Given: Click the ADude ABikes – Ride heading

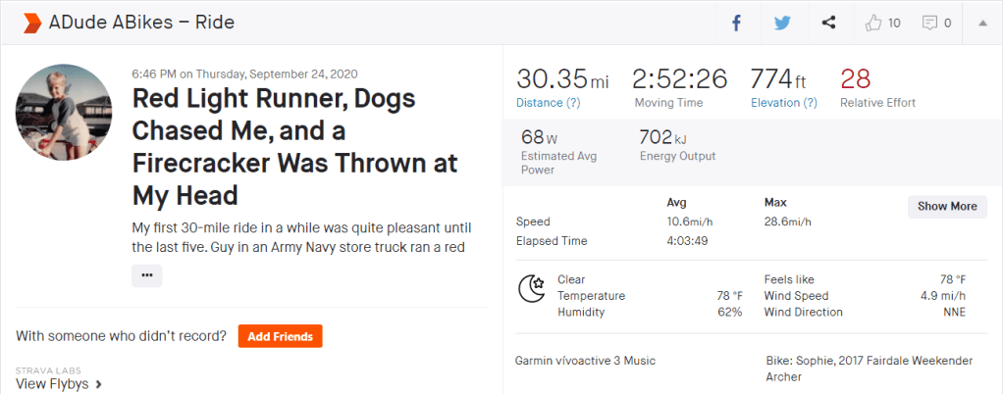Looking at the screenshot, I should 141,22.
